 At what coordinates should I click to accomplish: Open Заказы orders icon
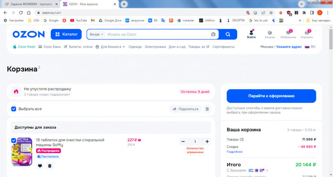(x=270, y=34)
